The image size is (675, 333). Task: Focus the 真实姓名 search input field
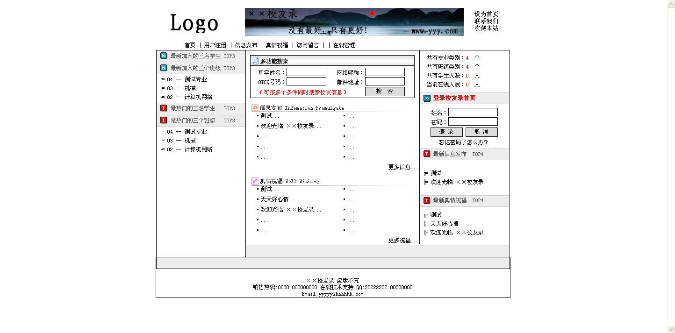pyautogui.click(x=306, y=72)
